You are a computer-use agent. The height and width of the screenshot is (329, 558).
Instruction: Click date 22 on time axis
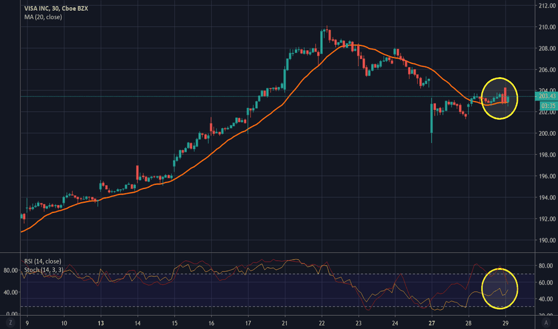point(322,323)
